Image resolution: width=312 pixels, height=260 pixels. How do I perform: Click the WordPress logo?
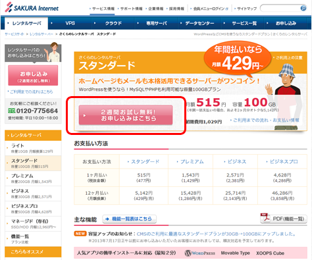point(200,253)
